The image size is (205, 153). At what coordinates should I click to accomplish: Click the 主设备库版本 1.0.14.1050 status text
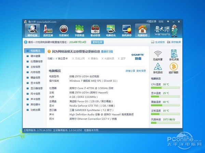(67, 130)
